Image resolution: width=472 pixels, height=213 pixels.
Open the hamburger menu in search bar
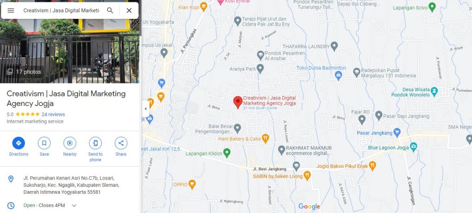point(11,11)
